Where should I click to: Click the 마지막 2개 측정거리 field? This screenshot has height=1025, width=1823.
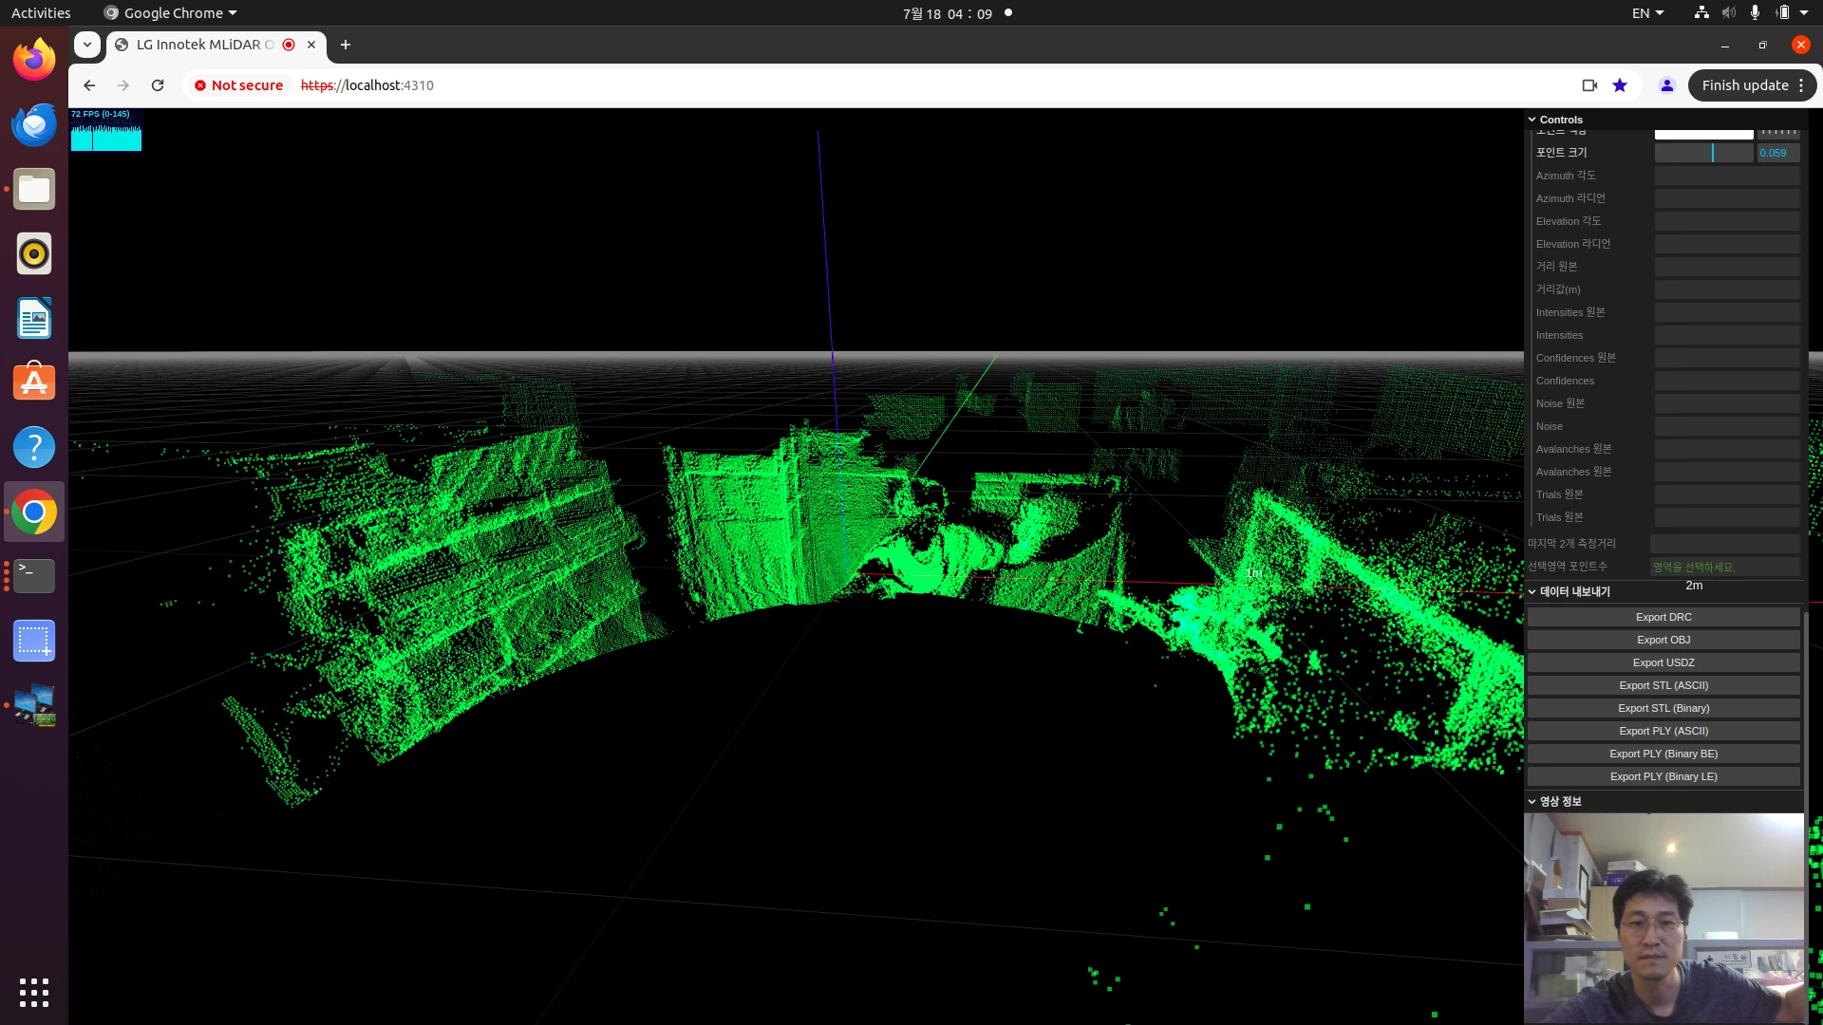pyautogui.click(x=1724, y=544)
